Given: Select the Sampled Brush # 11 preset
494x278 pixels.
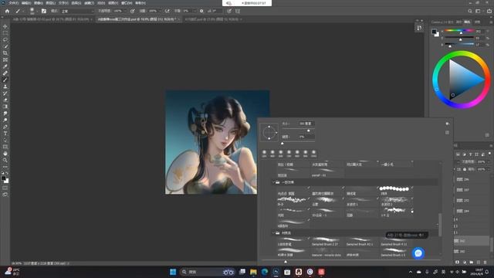Looking at the screenshot, I should pos(395,242).
